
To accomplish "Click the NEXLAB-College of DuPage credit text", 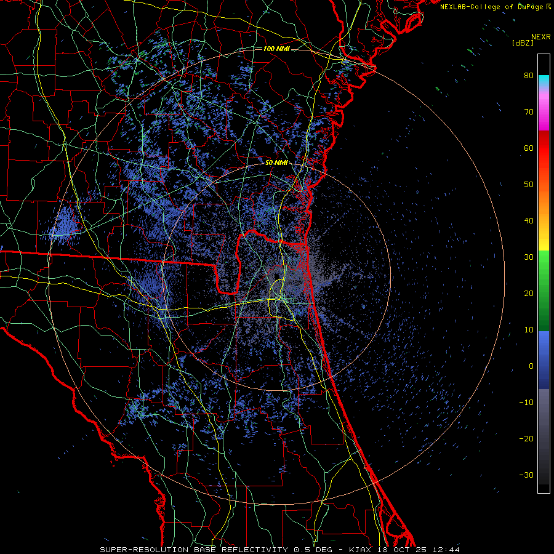I will tap(491, 7).
